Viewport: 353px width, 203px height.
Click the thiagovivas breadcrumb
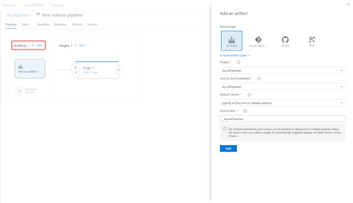tap(10, 5)
